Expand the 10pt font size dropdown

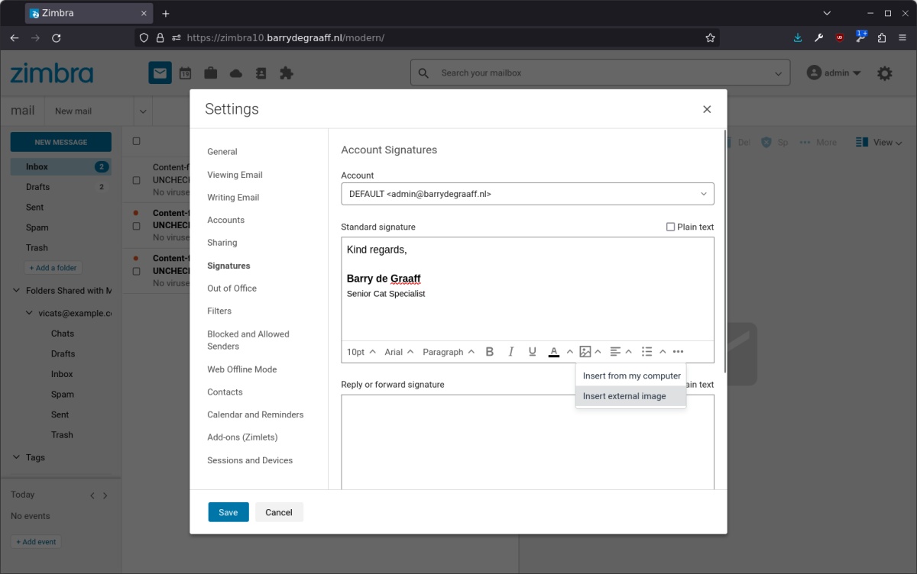click(x=361, y=352)
